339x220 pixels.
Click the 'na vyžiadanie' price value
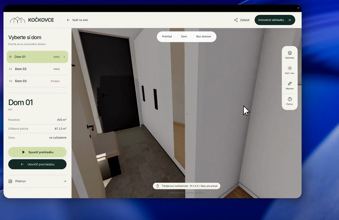pos(58,137)
